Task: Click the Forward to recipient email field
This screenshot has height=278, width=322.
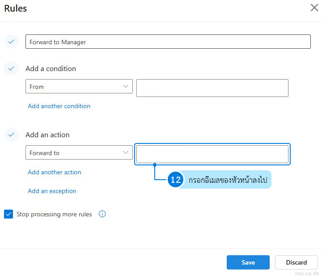Action: tap(212, 154)
